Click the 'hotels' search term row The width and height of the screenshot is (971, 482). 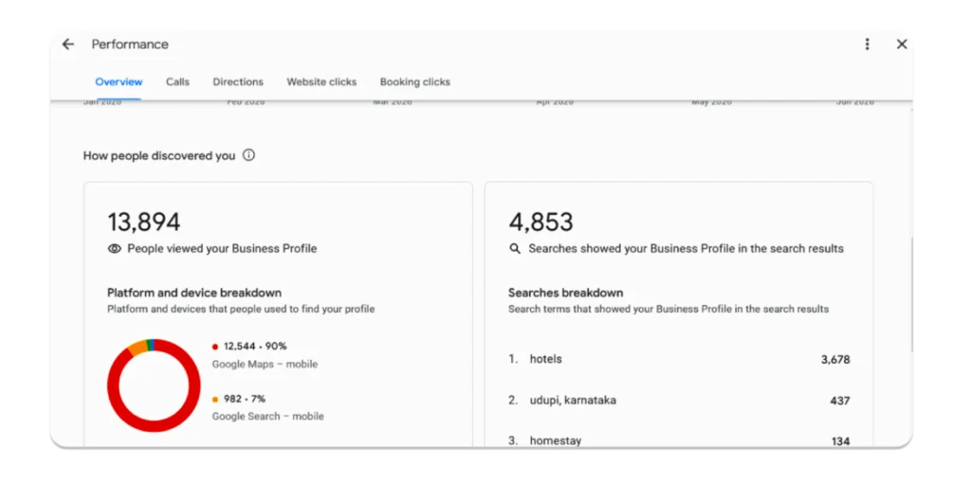point(679,359)
